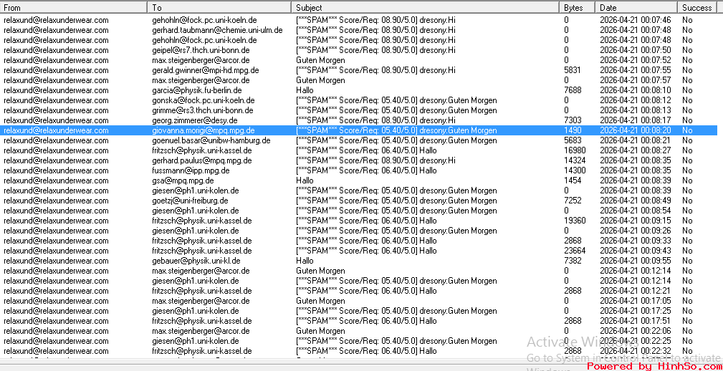
Task: Select the gerhard.paulus@mpq.mpg.de entry
Action: click(201, 160)
